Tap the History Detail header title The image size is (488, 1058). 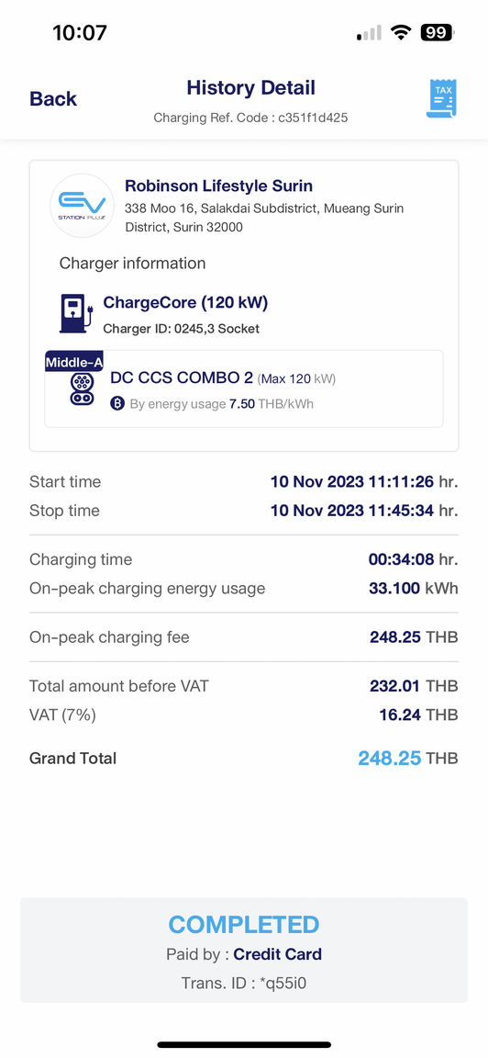(250, 88)
